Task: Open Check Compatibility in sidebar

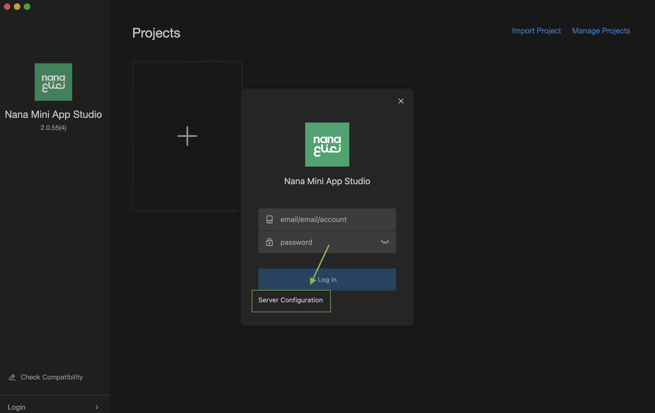Action: coord(52,377)
